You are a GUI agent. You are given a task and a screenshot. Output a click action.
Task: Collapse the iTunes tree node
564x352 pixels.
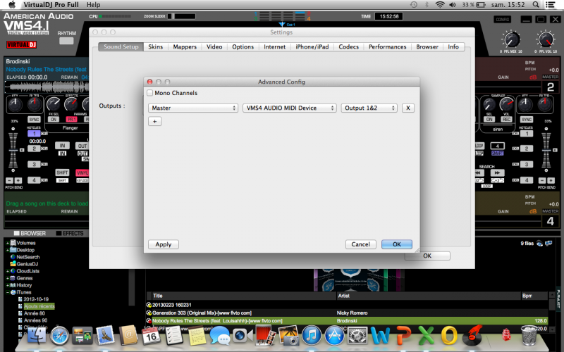point(7,292)
